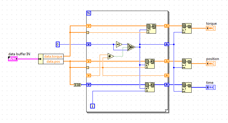Select the position Array Subset node outside loop
228x123 pixels.
point(187,64)
